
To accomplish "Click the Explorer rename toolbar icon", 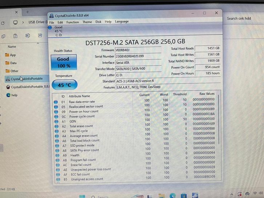I will 28,36.
